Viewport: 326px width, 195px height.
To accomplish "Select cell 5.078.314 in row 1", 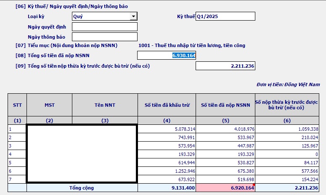I will 167,129.
